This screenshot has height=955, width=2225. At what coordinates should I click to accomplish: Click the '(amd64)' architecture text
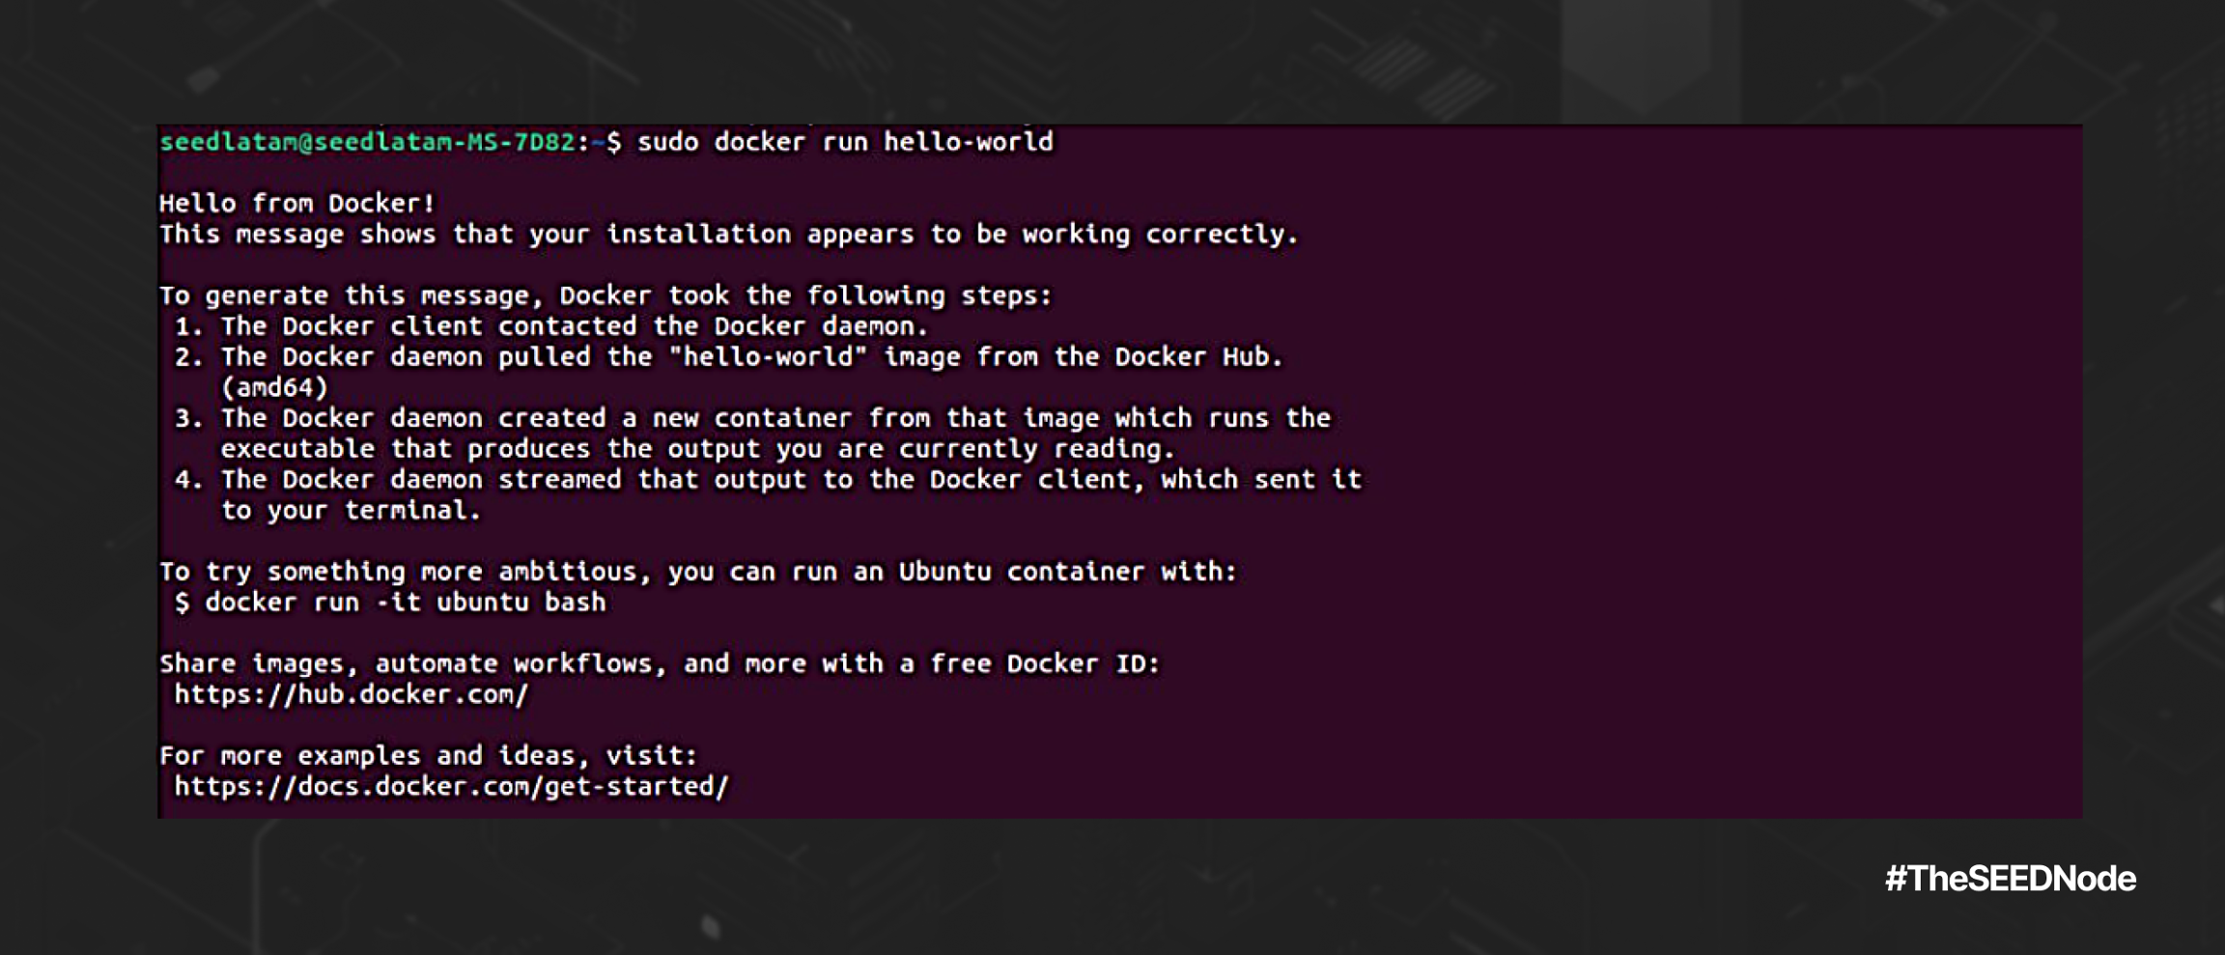[274, 388]
